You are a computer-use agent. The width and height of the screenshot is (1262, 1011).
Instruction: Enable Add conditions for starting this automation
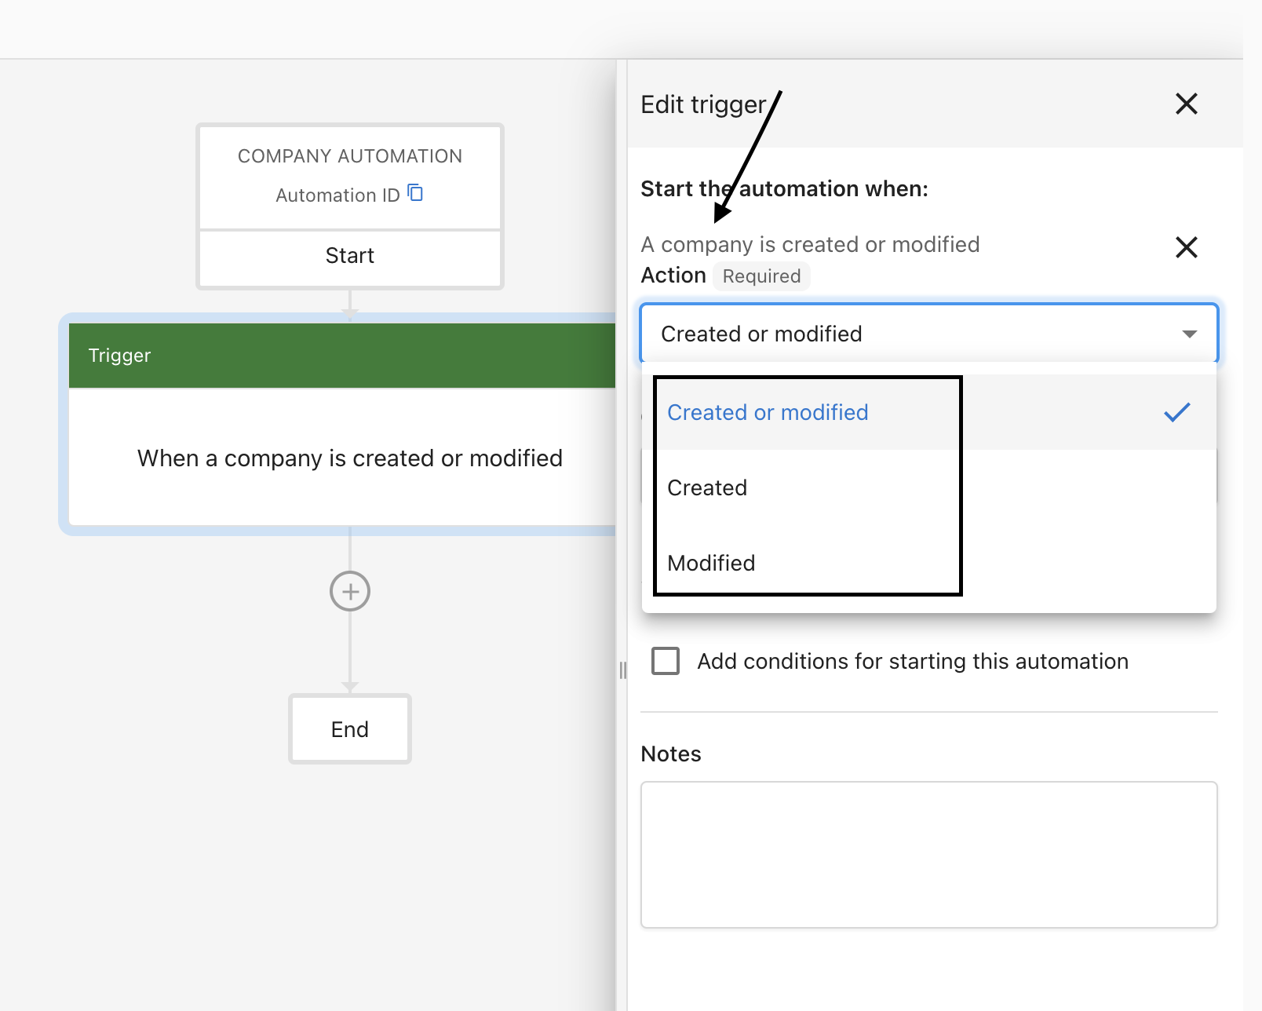click(665, 661)
